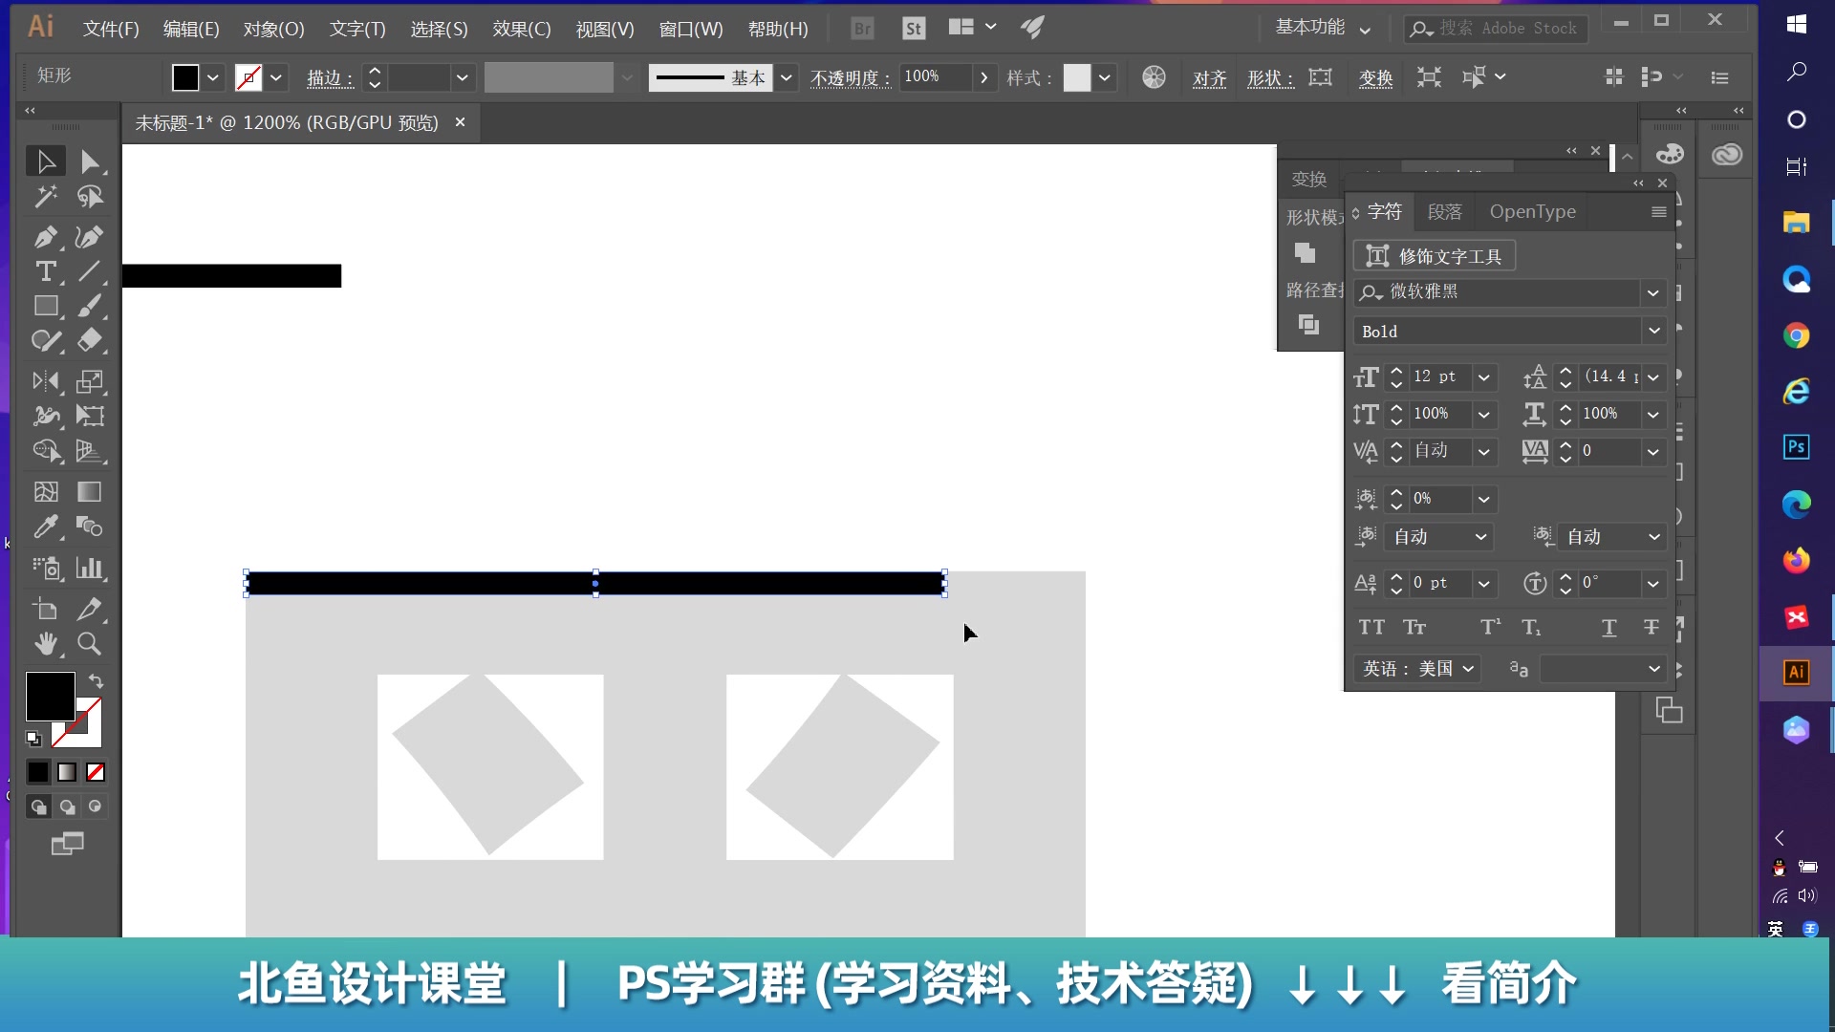Toggle superscript formatting in the Character panel
The height and width of the screenshot is (1032, 1835).
[x=1488, y=627]
